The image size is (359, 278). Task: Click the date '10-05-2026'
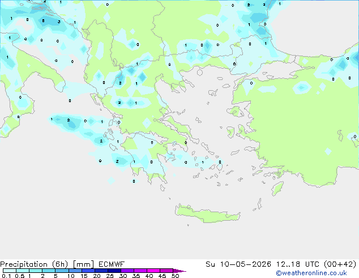pos(245,264)
